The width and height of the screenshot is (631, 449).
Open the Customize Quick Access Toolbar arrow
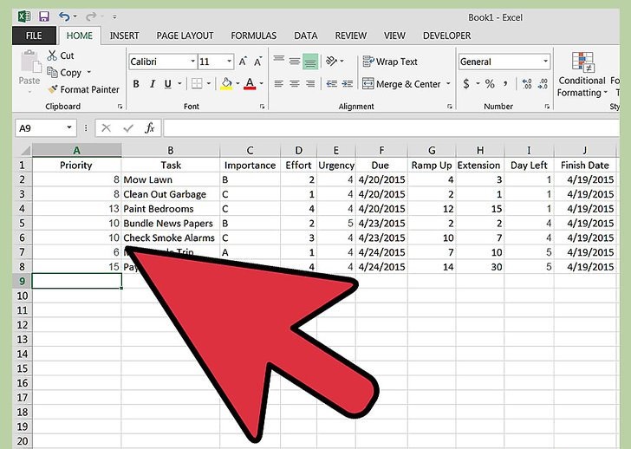114,16
